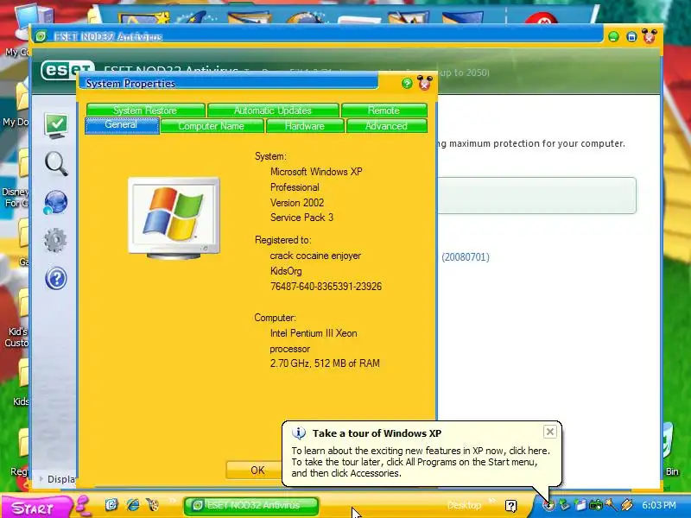The width and height of the screenshot is (691, 518).
Task: Launch media player quick launch icon
Action: point(153,505)
